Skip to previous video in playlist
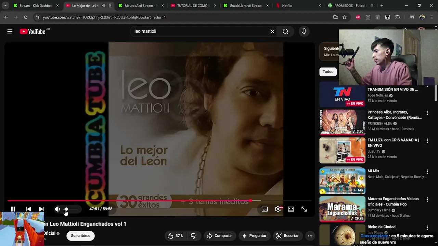 (28, 209)
